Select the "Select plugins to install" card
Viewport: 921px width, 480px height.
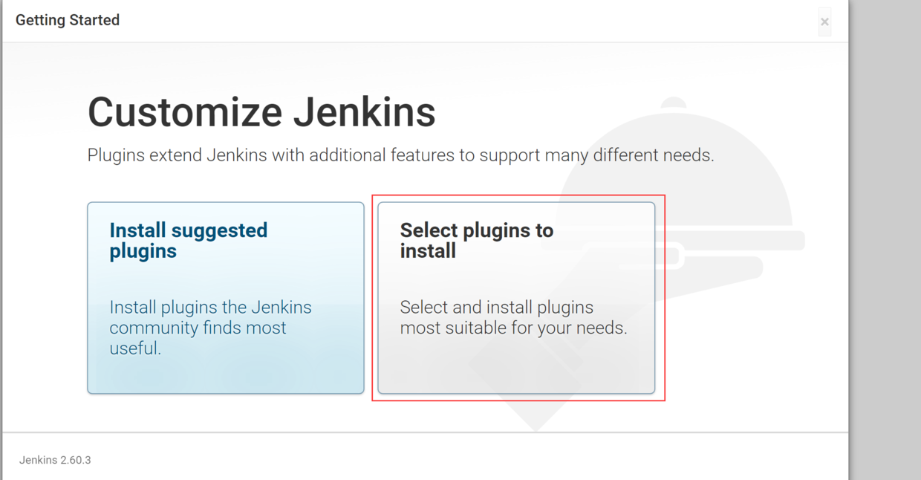click(516, 297)
